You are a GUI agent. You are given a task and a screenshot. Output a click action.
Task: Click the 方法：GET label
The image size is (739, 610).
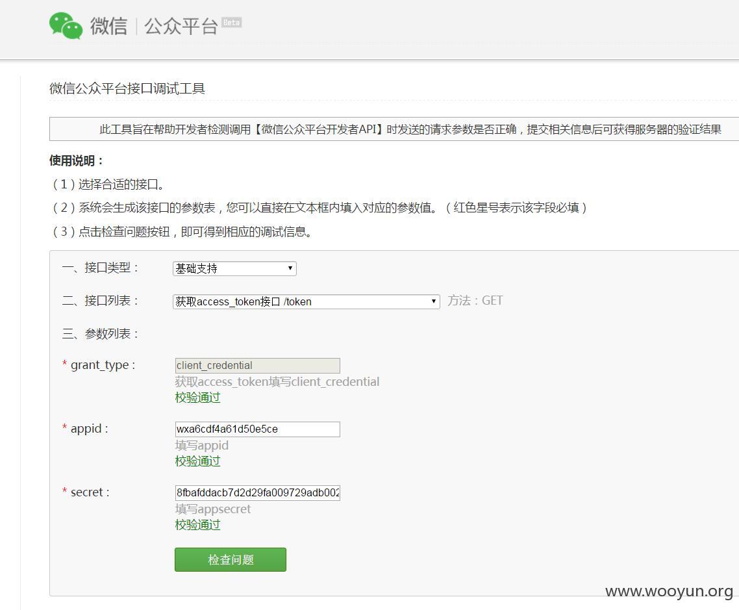[475, 301]
